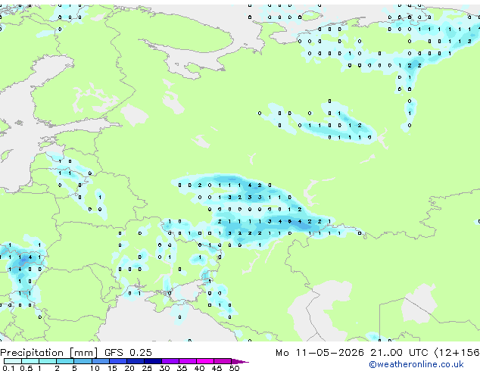Select legend swatch between 15 and 20
Viewport: 480px width, 371px height.
(117, 361)
